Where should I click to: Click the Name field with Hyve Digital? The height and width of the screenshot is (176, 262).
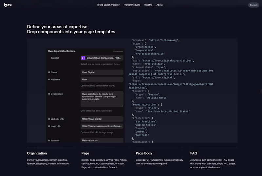pyautogui.click(x=102, y=72)
